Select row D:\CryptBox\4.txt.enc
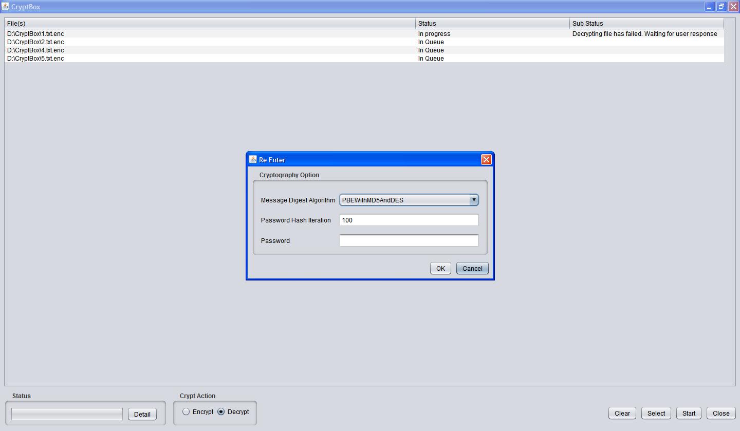This screenshot has height=431, width=740. 364,50
